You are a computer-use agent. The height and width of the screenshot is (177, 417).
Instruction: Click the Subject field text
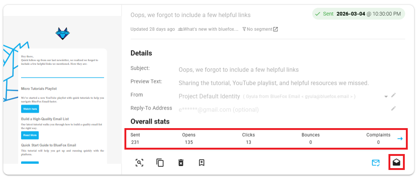click(x=238, y=70)
